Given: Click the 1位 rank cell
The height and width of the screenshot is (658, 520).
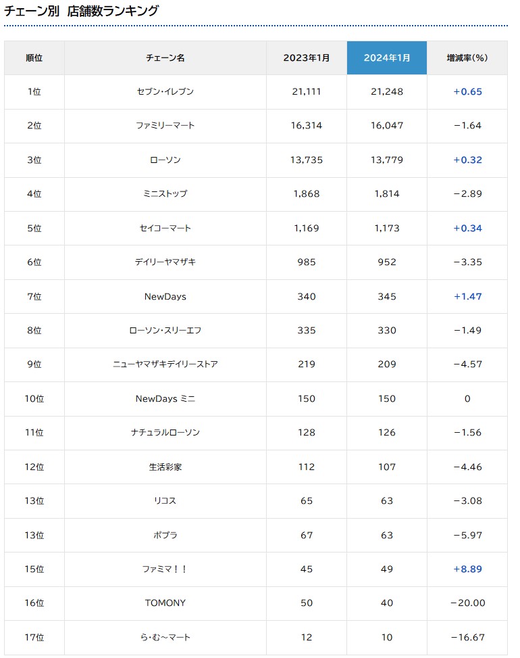Looking at the screenshot, I should click(34, 91).
